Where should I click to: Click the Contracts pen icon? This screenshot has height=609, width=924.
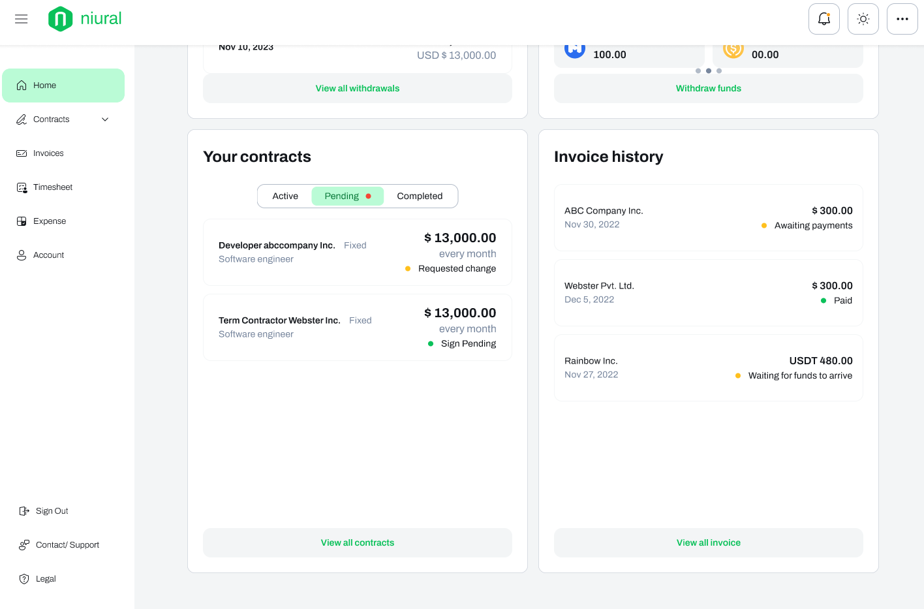coord(22,119)
